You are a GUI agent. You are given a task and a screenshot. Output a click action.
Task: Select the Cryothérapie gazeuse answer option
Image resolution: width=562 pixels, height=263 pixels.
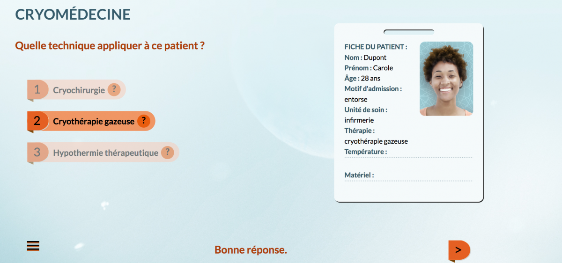click(x=91, y=121)
